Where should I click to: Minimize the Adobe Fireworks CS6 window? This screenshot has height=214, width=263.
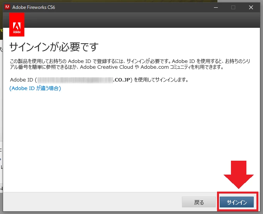coord(216,7)
